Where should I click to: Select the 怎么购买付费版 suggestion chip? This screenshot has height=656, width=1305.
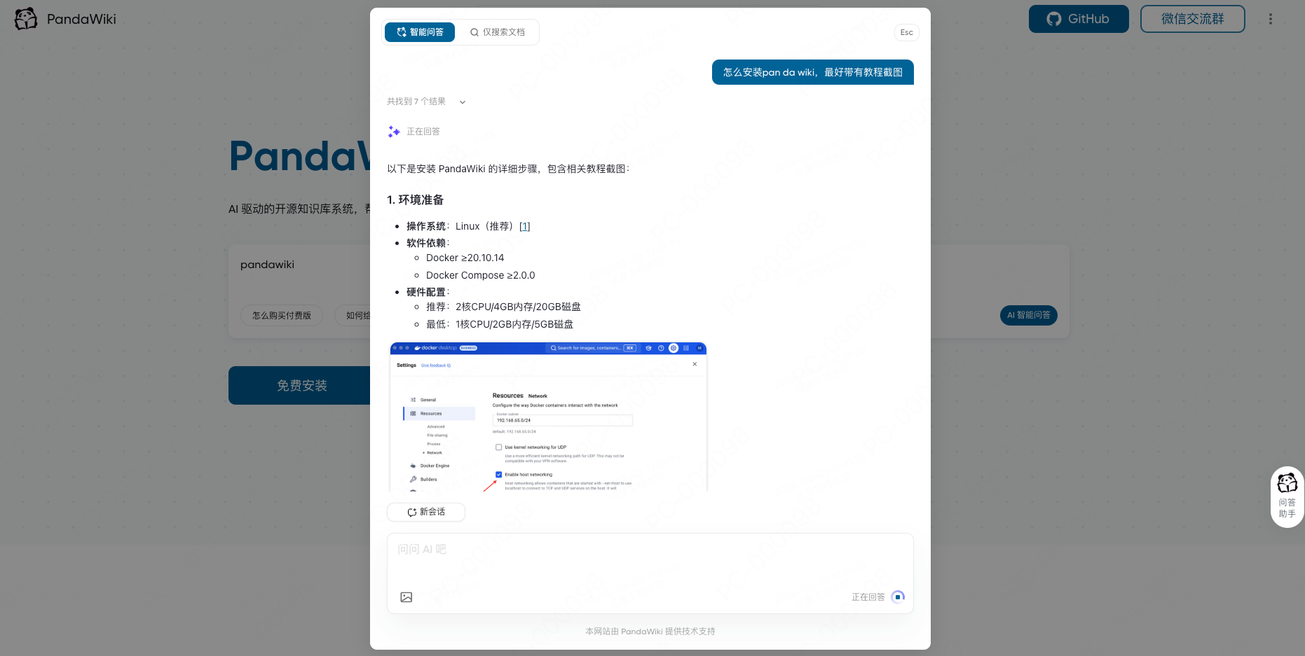(x=282, y=315)
